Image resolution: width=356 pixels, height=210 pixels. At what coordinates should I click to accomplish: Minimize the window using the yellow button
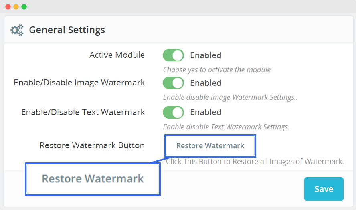16,7
